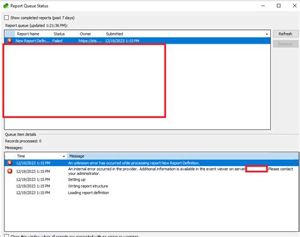The height and width of the screenshot is (237, 300).
Task: Select the Setting up message row
Action: point(77,179)
